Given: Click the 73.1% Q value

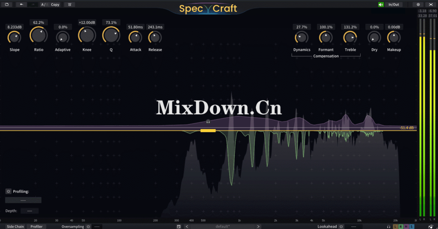Looking at the screenshot, I should pos(111,22).
